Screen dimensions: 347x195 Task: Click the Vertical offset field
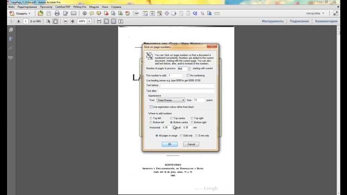point(187,128)
